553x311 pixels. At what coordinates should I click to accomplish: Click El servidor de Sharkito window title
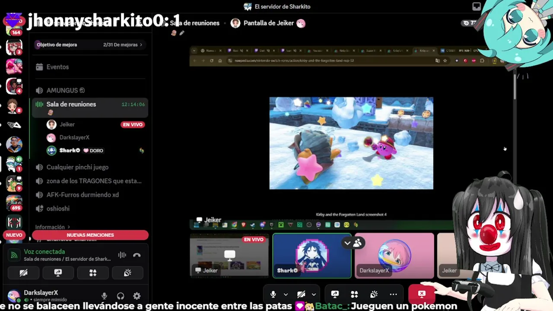pyautogui.click(x=283, y=6)
